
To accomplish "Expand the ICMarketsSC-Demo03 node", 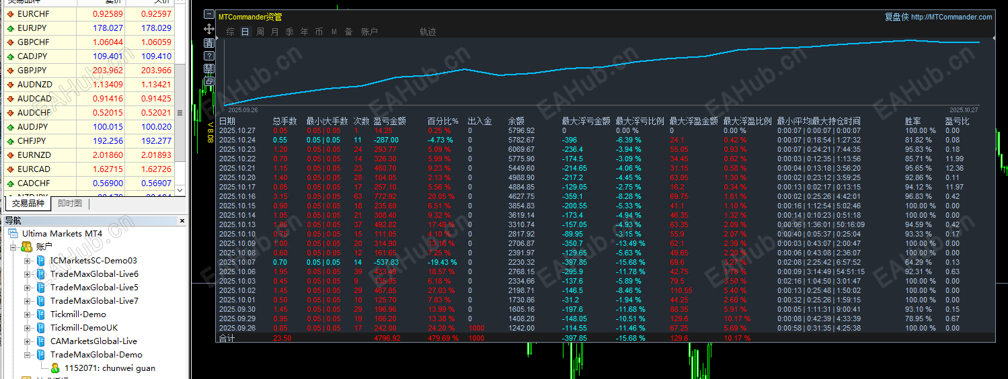I will point(28,261).
